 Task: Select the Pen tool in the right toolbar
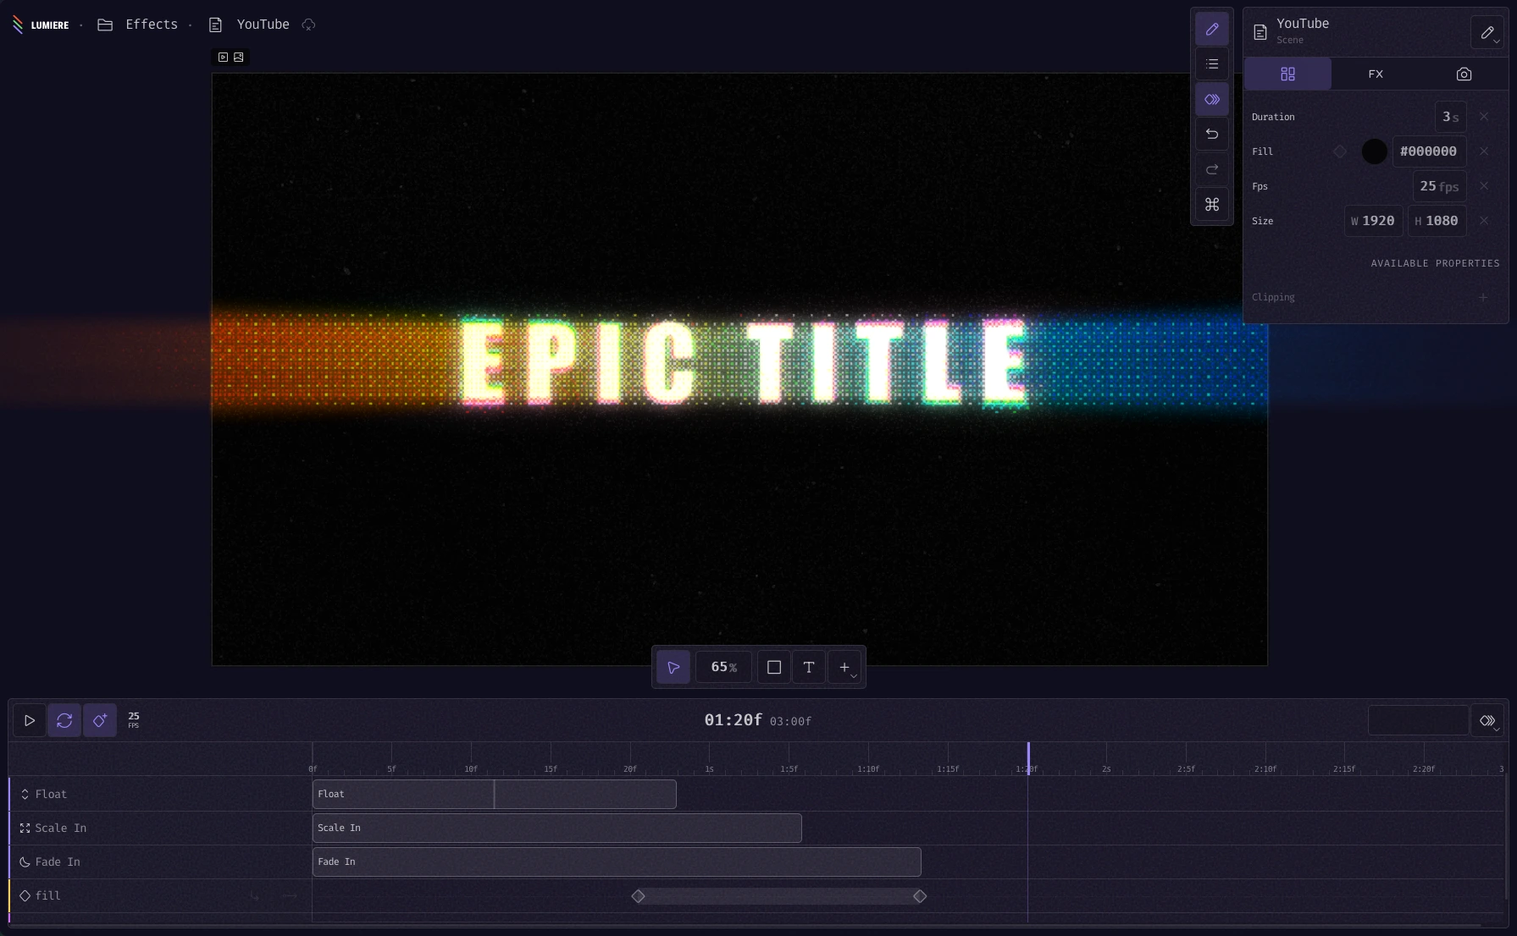(x=1212, y=29)
